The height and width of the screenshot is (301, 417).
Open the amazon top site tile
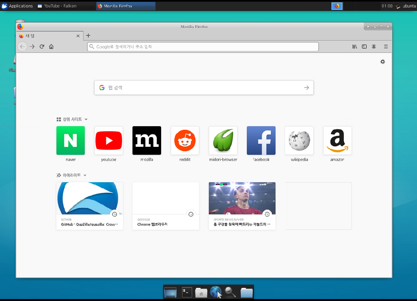pos(337,140)
